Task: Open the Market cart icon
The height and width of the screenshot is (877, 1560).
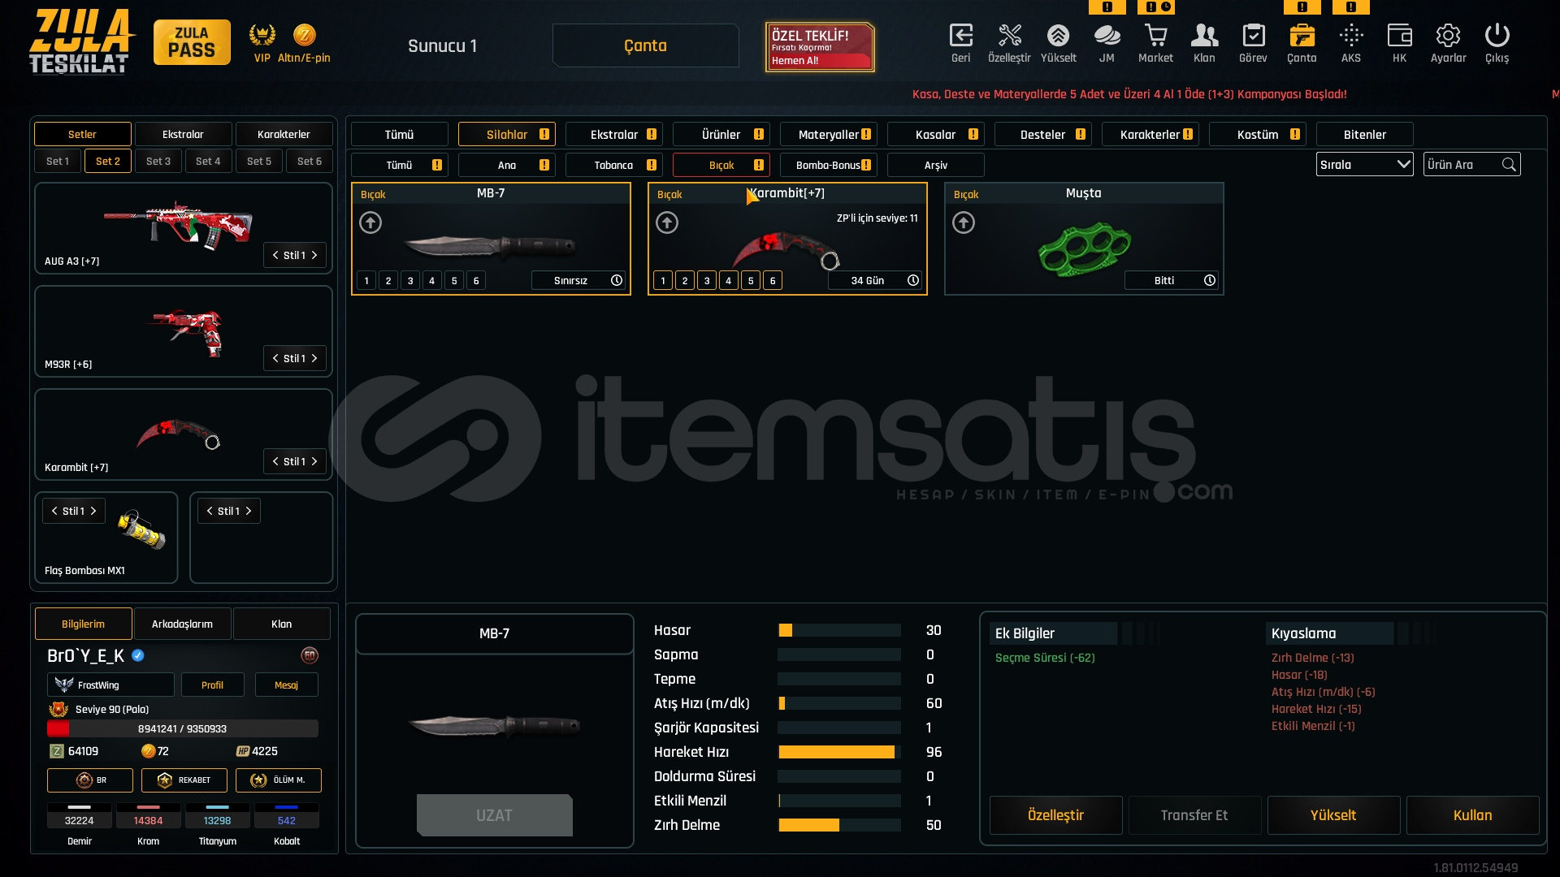Action: (x=1155, y=36)
